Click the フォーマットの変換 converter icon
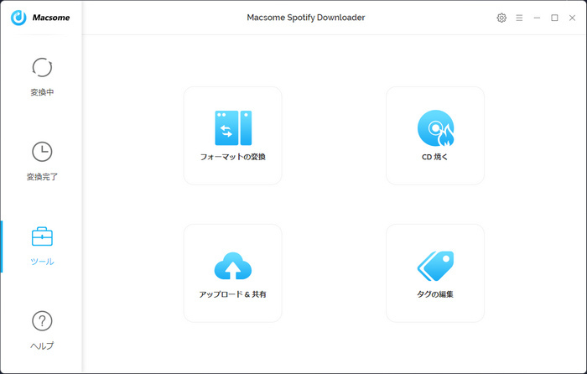 tap(233, 127)
